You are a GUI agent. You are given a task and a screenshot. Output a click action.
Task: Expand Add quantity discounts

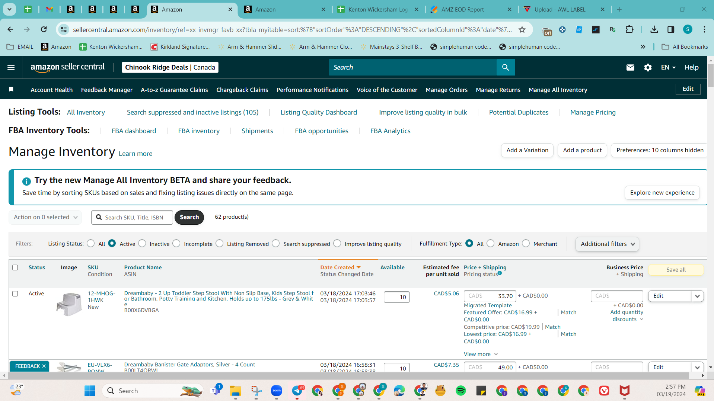627,316
